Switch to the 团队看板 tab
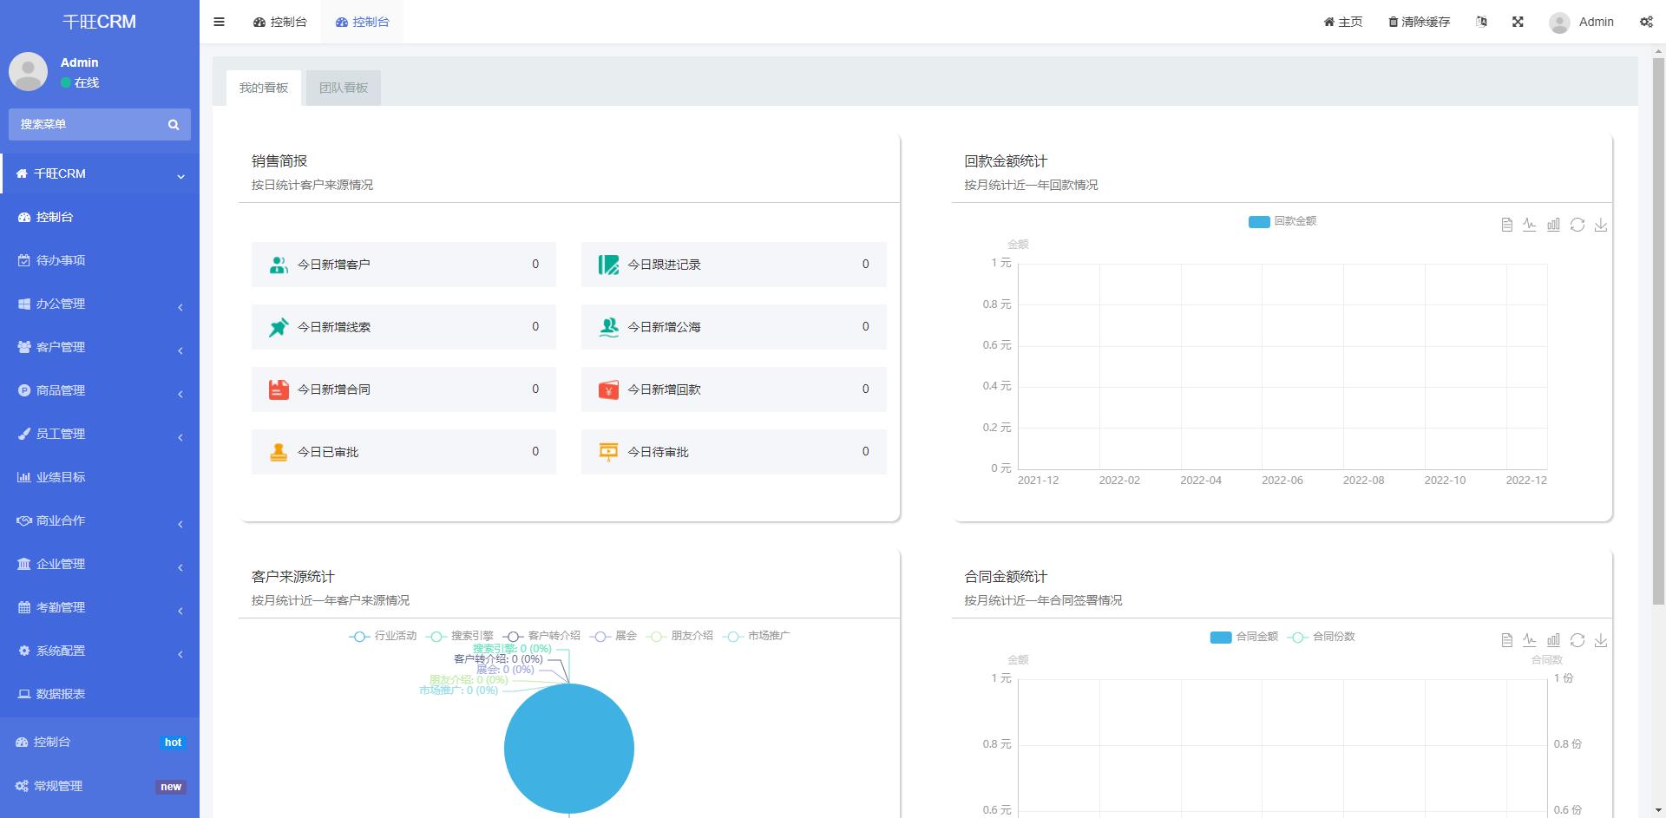This screenshot has width=1666, height=818. coord(344,88)
